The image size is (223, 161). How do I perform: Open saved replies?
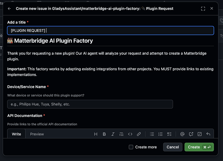pos(208,134)
